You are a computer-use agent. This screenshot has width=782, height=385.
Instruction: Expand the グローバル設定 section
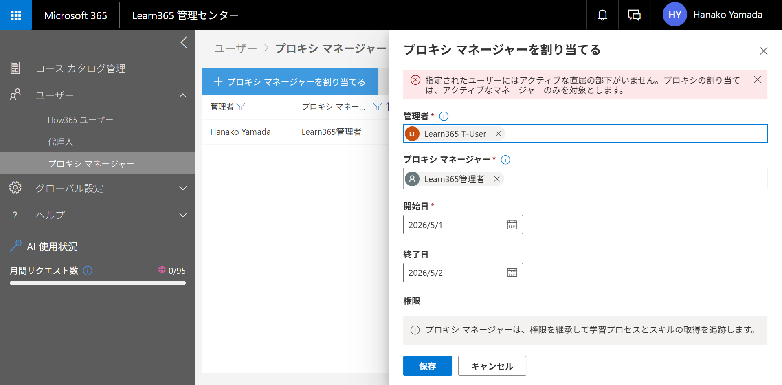tap(183, 188)
